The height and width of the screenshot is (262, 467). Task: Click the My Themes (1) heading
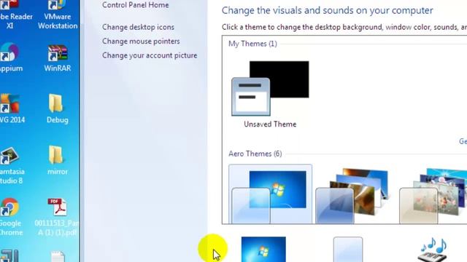coord(252,44)
